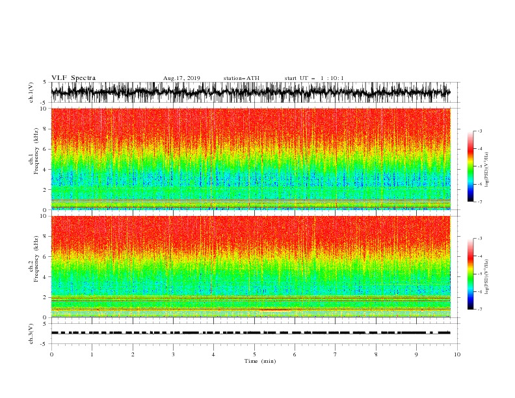Click the 'ch.1(V)' axis label
The width and height of the screenshot is (515, 398).
click(x=31, y=92)
